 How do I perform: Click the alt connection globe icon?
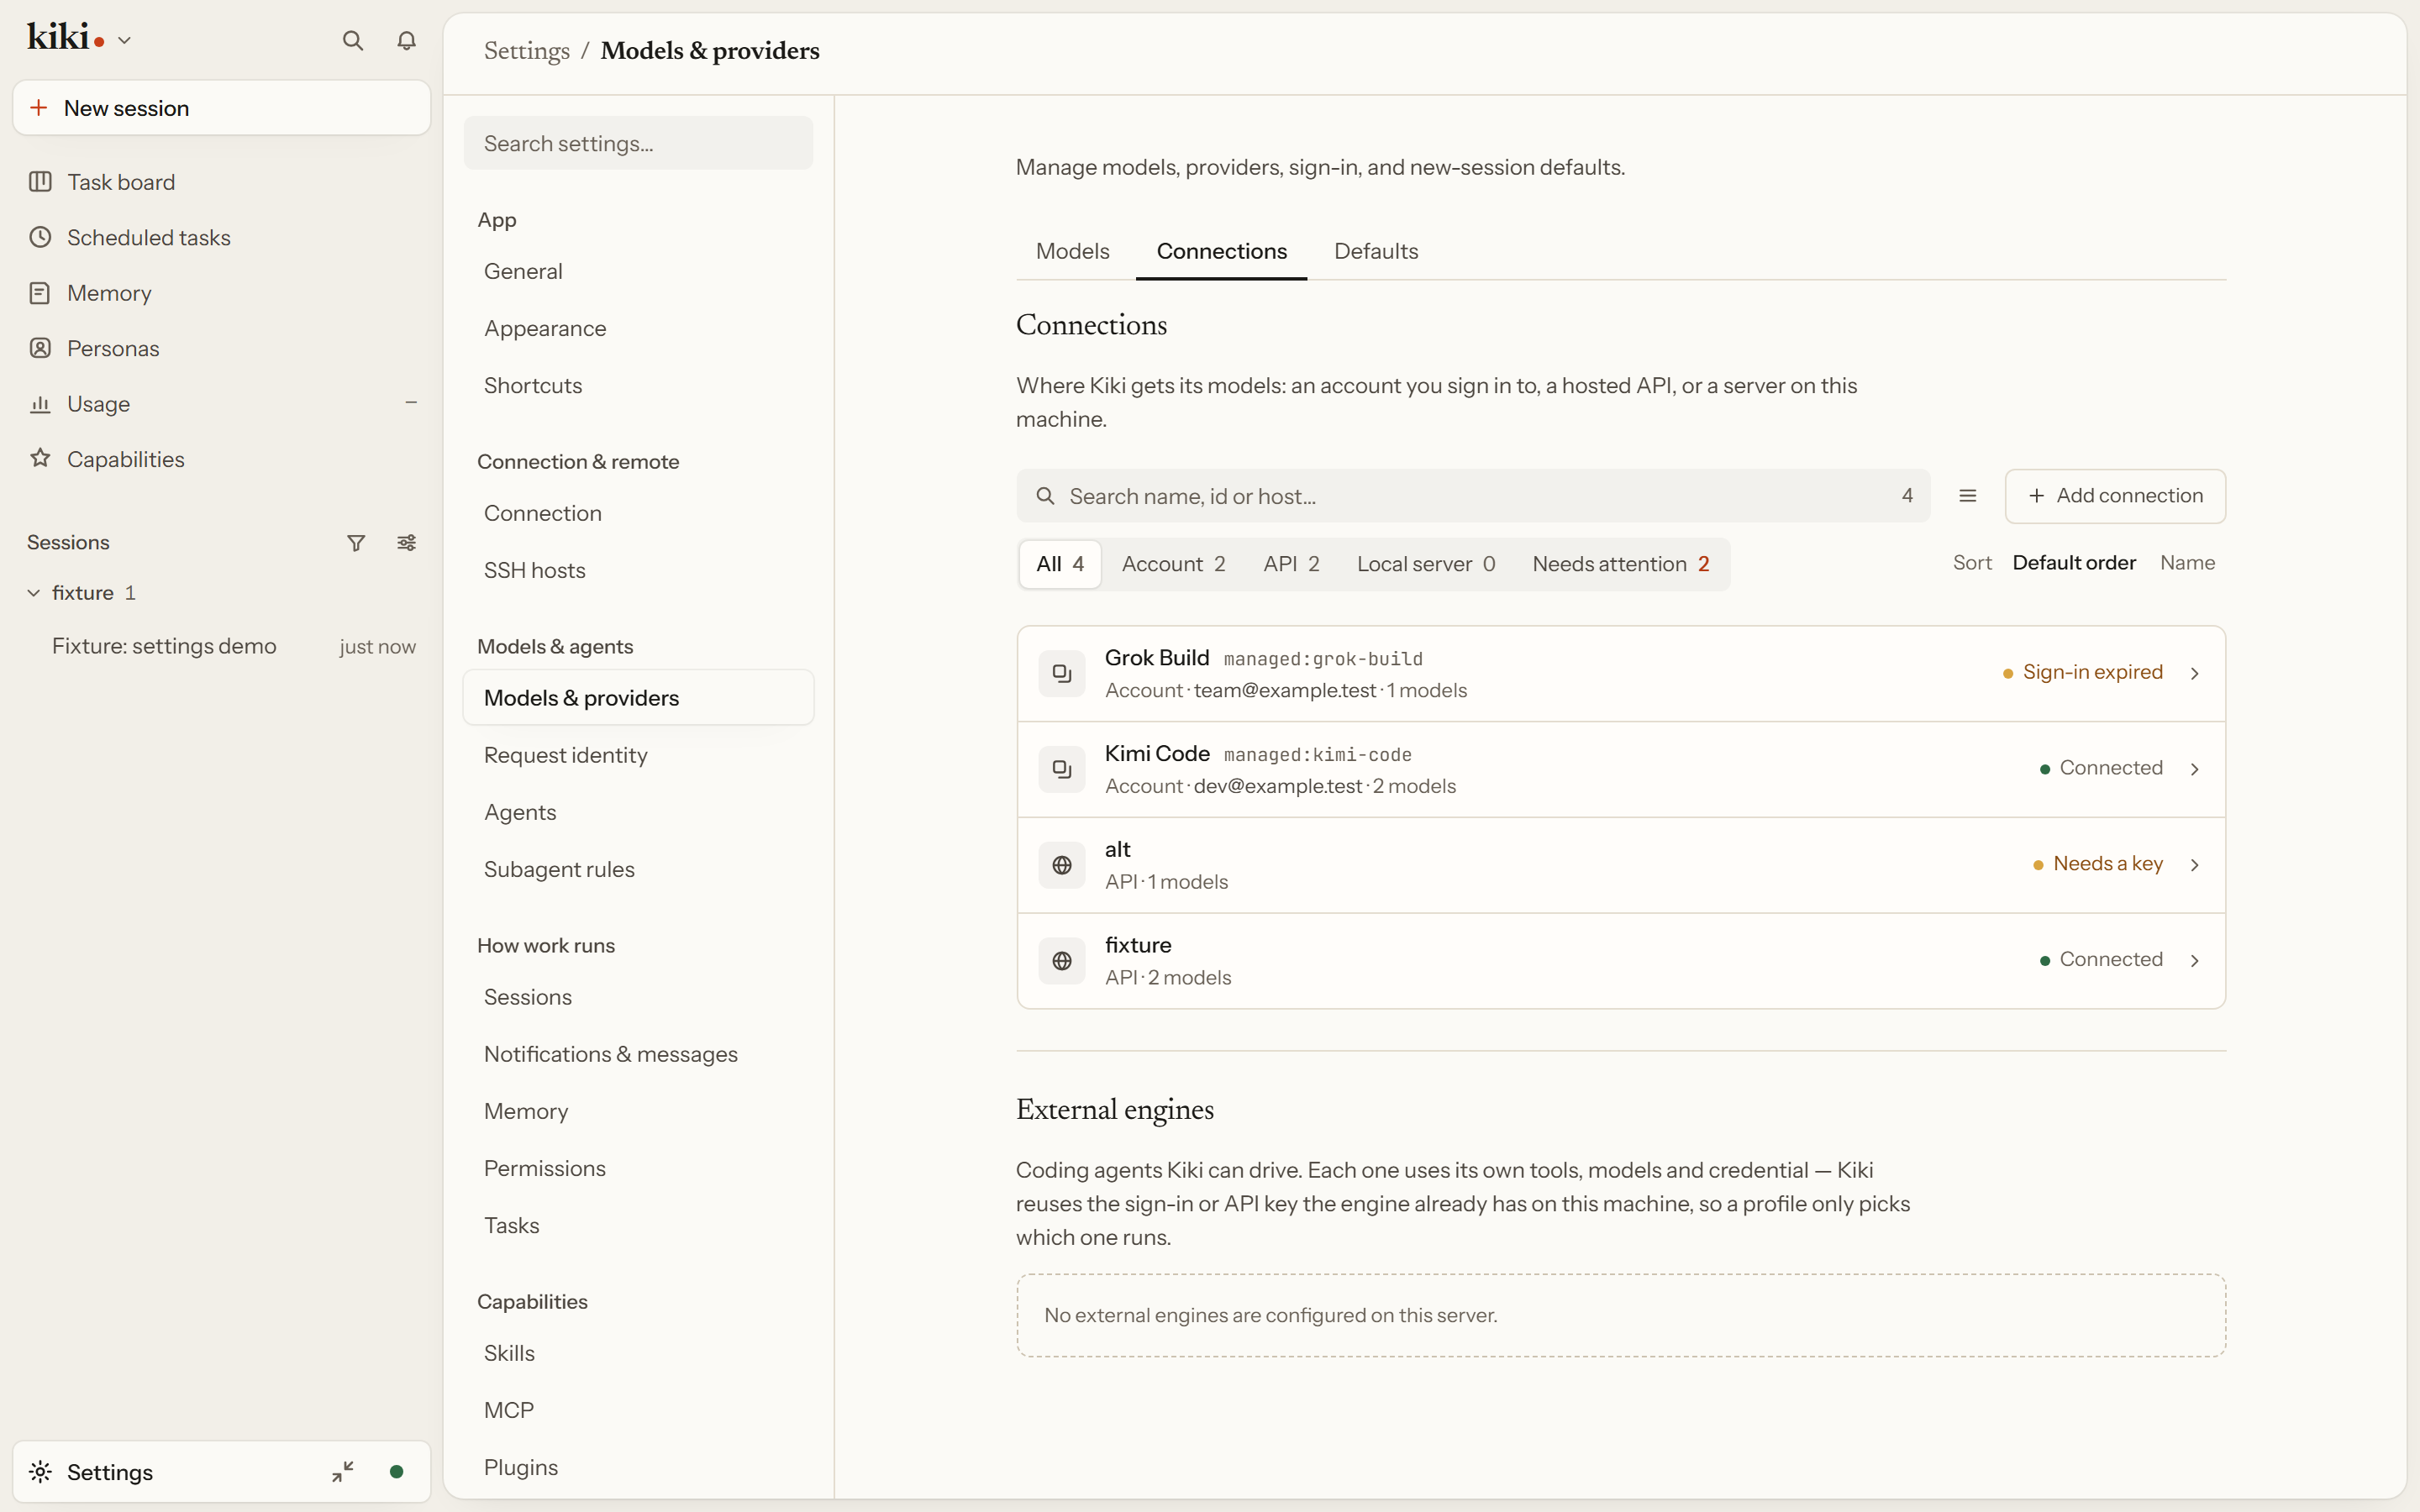[1062, 865]
